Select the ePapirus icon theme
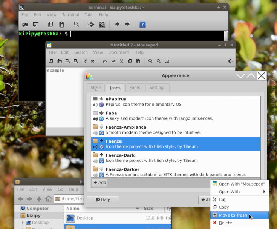 [176, 102]
